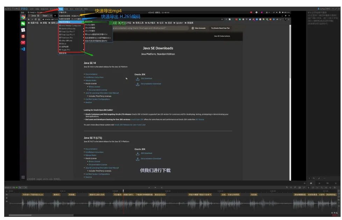Click the playhead handle on the time ruler

(x=123, y=191)
